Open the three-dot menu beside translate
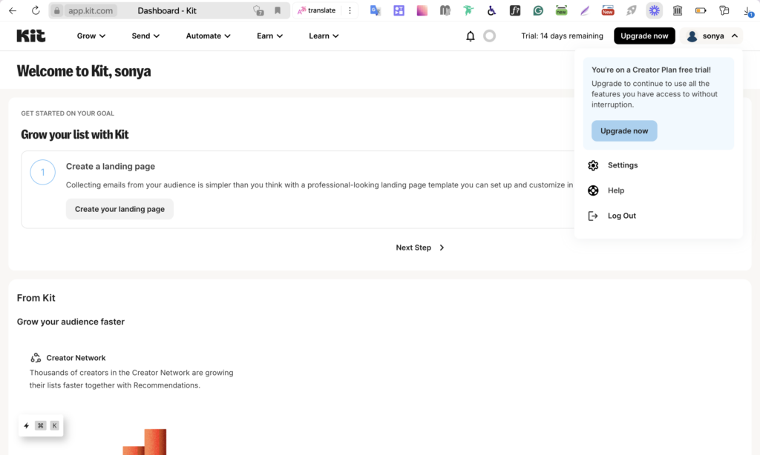Image resolution: width=760 pixels, height=455 pixels. tap(350, 10)
